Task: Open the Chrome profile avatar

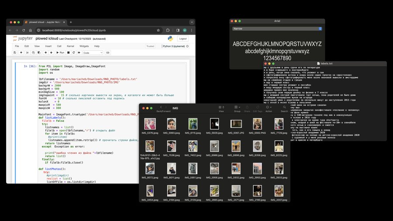Action: [x=185, y=30]
